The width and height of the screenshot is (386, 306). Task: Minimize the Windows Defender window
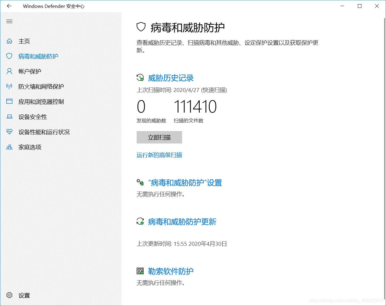(342, 6)
